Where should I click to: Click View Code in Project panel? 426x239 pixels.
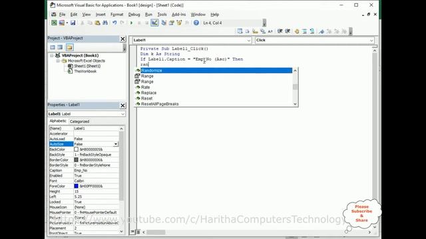click(x=53, y=47)
